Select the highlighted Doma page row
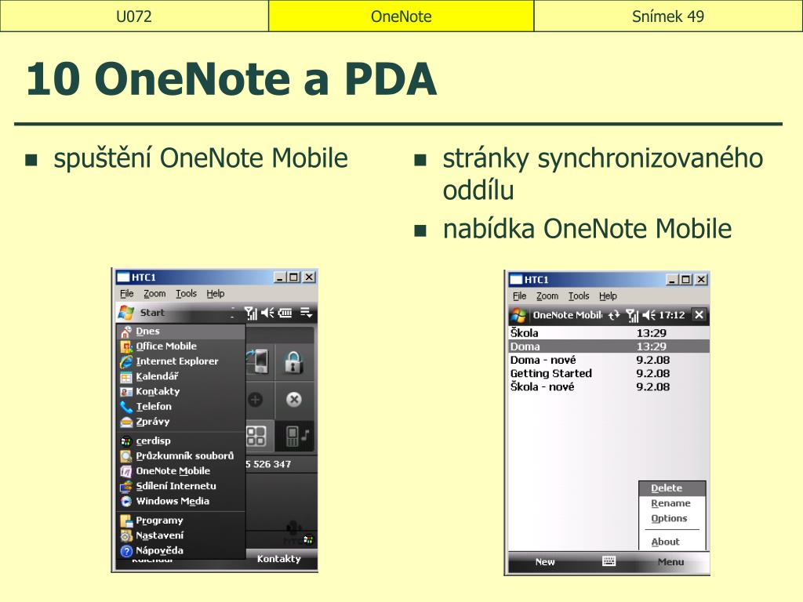The width and height of the screenshot is (803, 602). click(x=609, y=346)
